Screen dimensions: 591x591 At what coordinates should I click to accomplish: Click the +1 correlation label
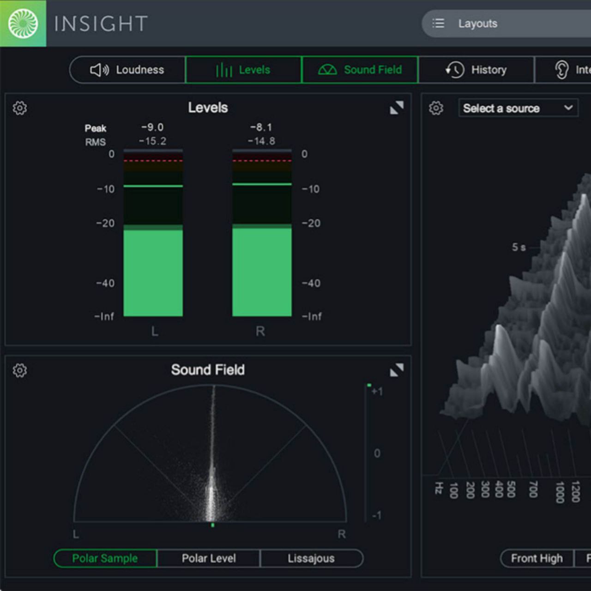pyautogui.click(x=377, y=392)
